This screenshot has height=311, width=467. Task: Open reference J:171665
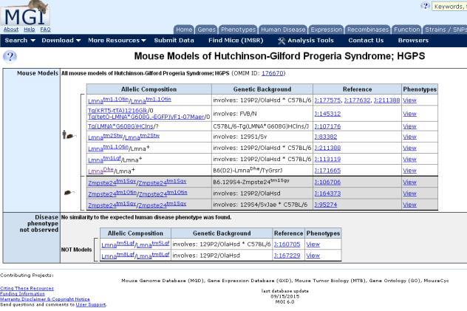[327, 171]
